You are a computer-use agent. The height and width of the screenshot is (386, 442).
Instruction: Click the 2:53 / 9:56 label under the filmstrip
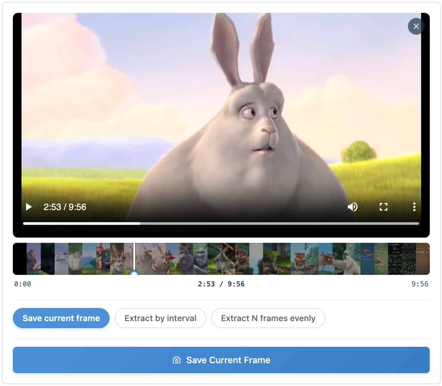(221, 284)
